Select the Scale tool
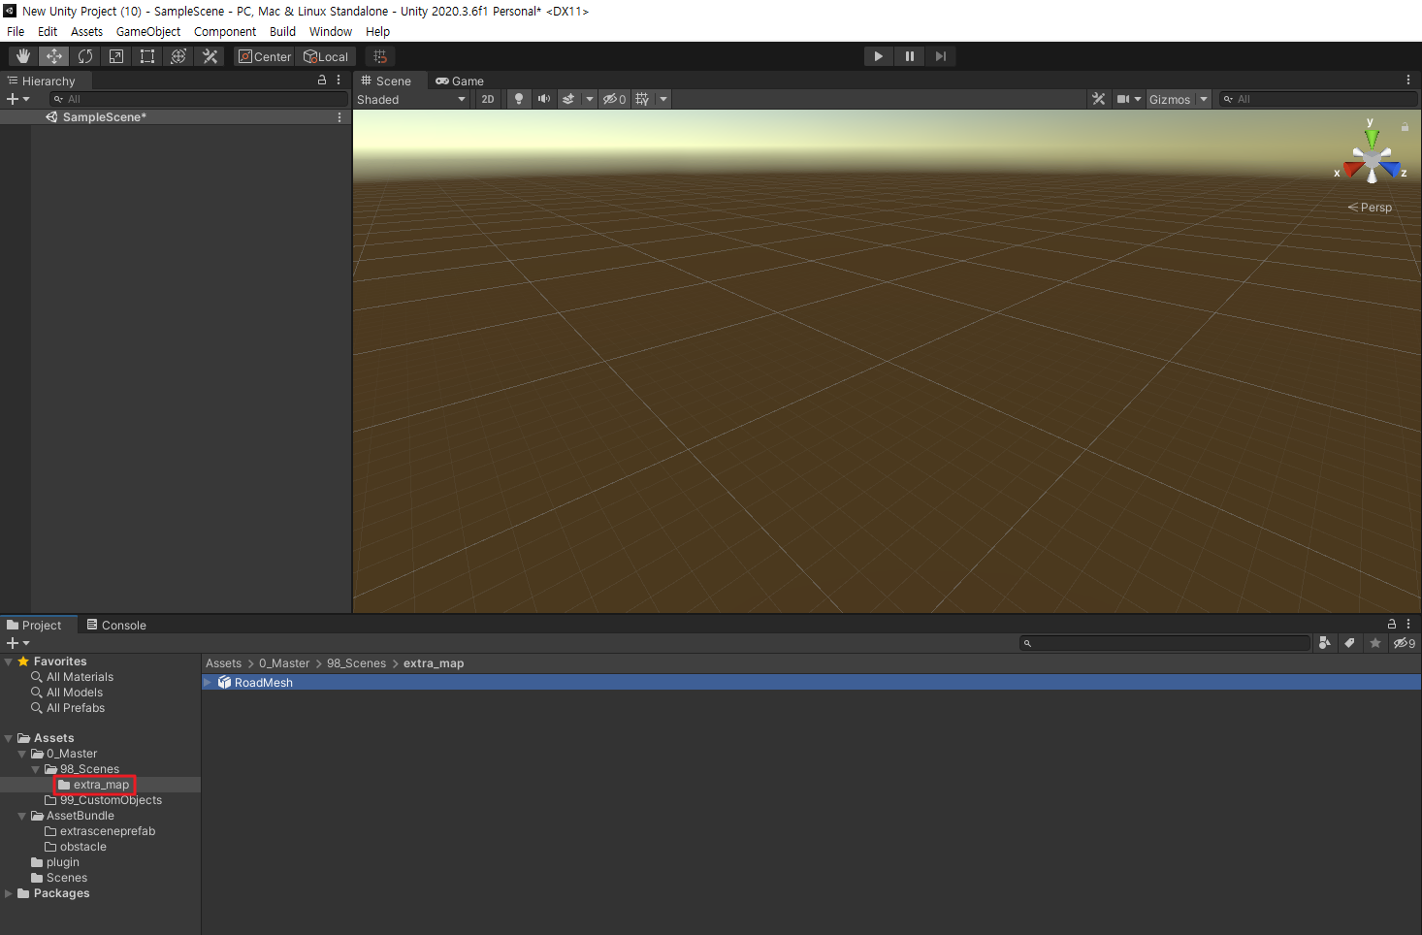 tap(116, 56)
